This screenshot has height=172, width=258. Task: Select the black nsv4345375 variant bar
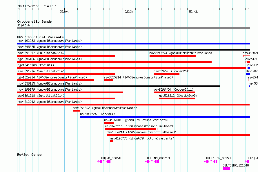point(133,50)
